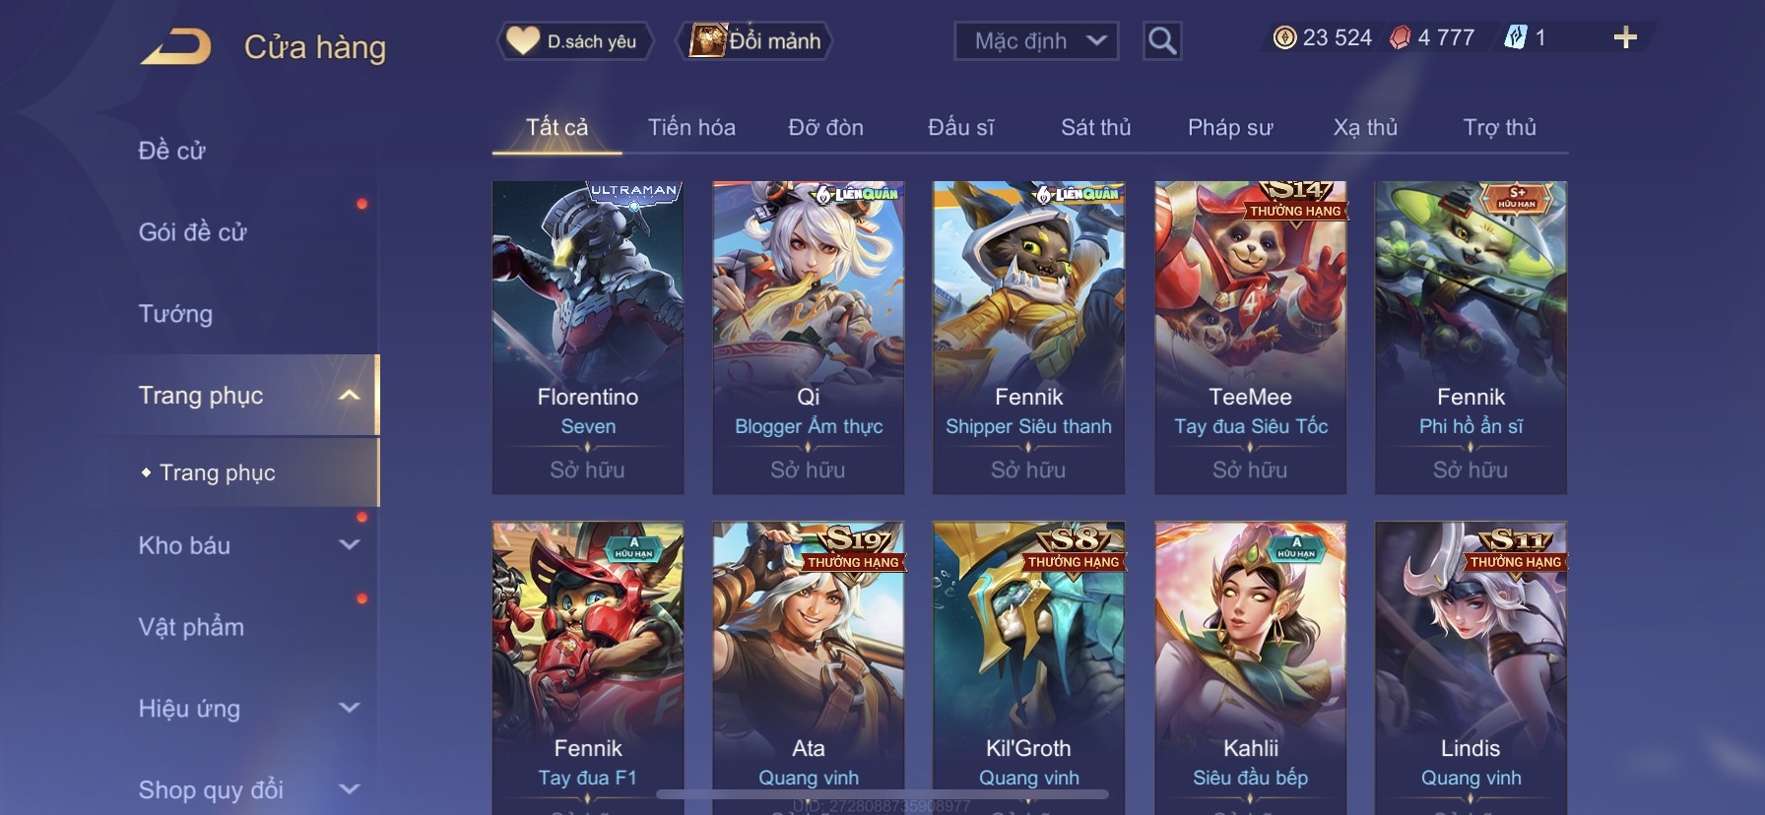Click the golden back arrow icon
This screenshot has width=1765, height=815.
[x=176, y=46]
